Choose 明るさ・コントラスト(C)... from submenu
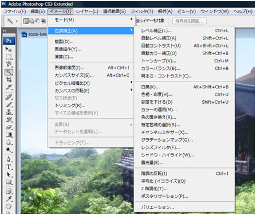The height and width of the screenshot is (215, 256). [184, 76]
